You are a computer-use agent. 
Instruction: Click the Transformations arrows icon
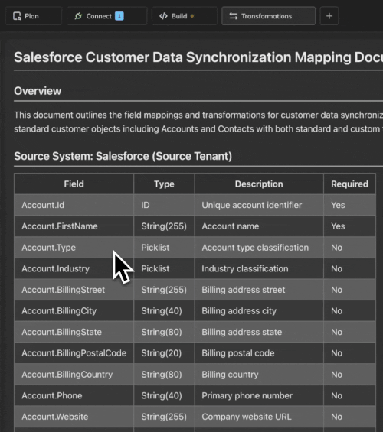tap(234, 16)
